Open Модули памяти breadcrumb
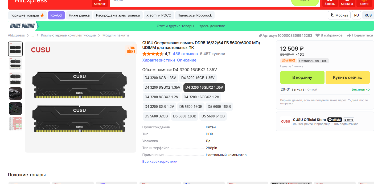 [x=116, y=35]
